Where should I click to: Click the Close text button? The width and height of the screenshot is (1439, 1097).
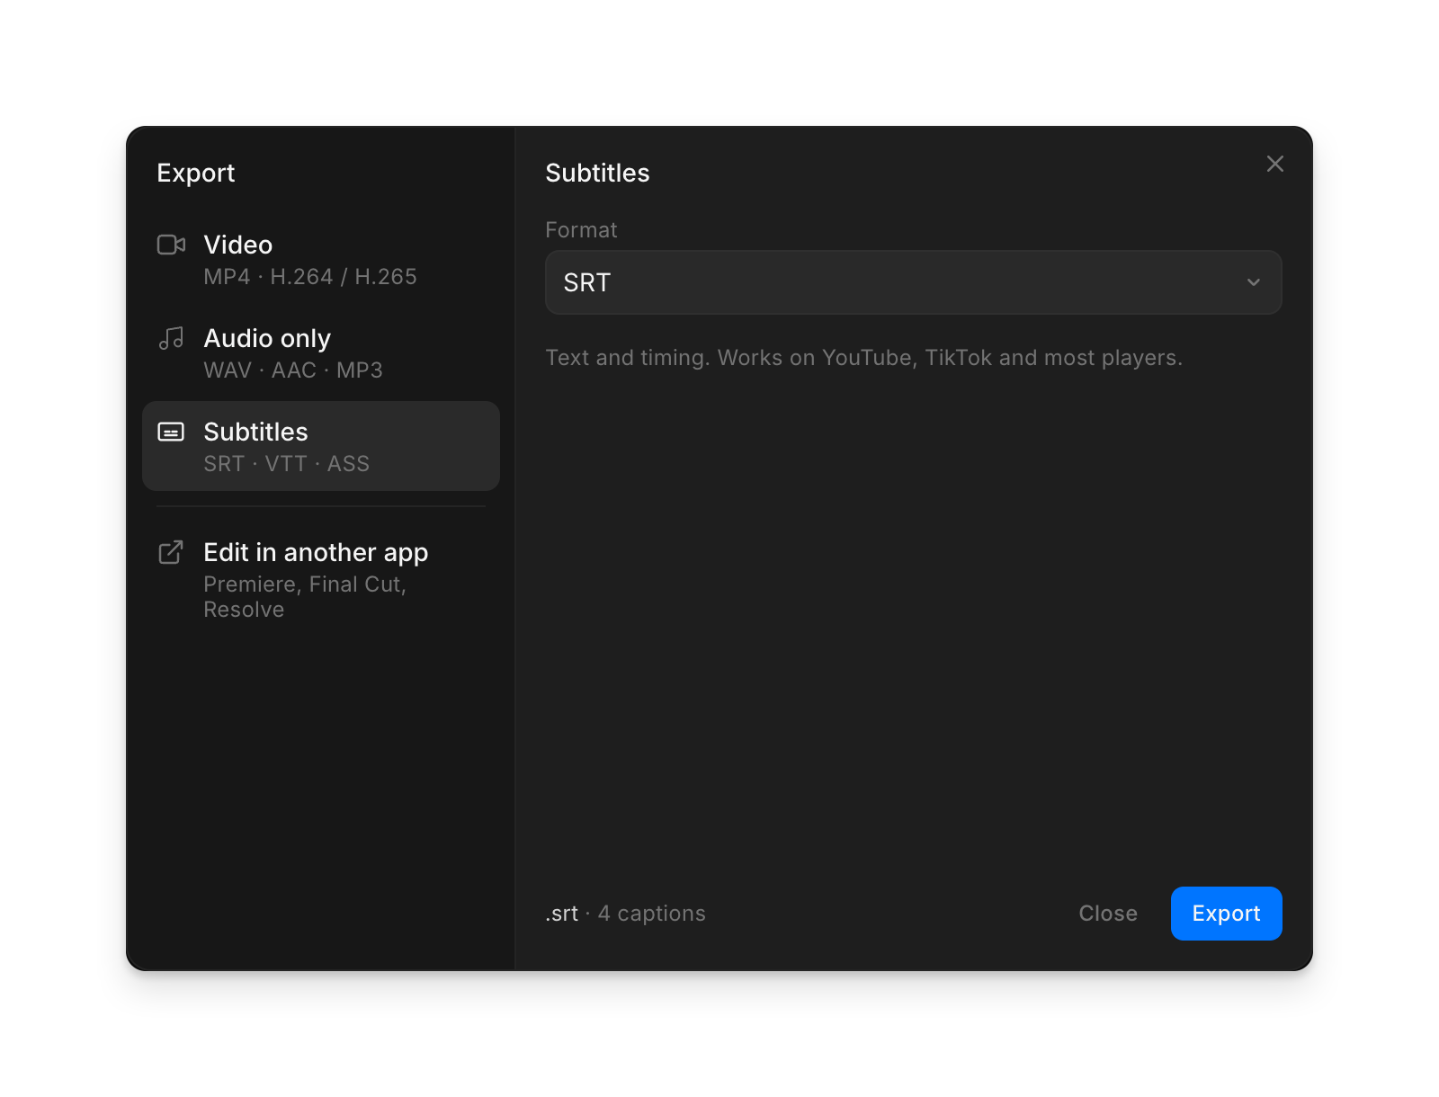pyautogui.click(x=1108, y=914)
